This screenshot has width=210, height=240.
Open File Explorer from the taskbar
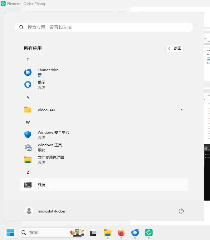108,232
